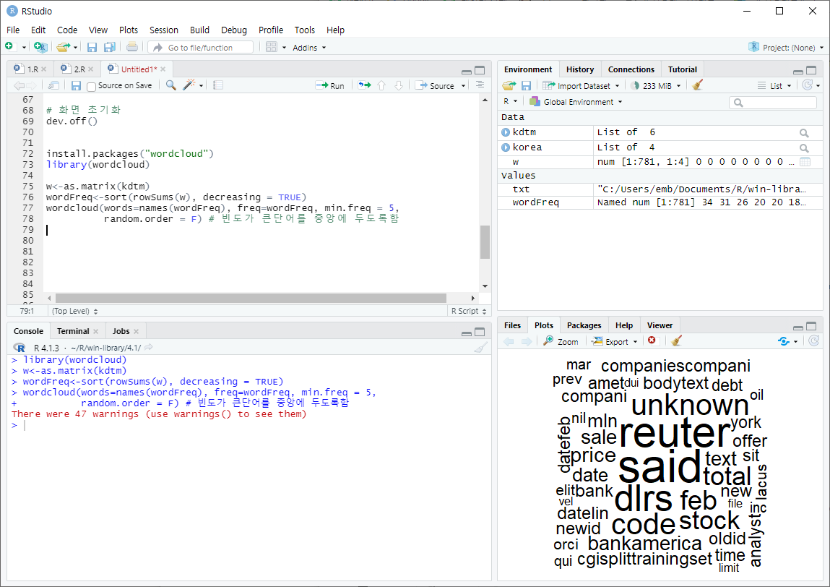The image size is (830, 587).
Task: Click the Top Level scope selector
Action: 74,311
